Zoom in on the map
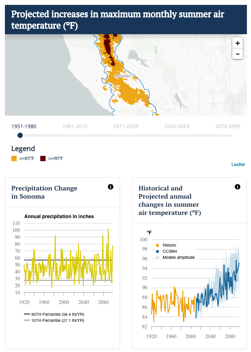This screenshot has width=251, height=352. tap(238, 43)
